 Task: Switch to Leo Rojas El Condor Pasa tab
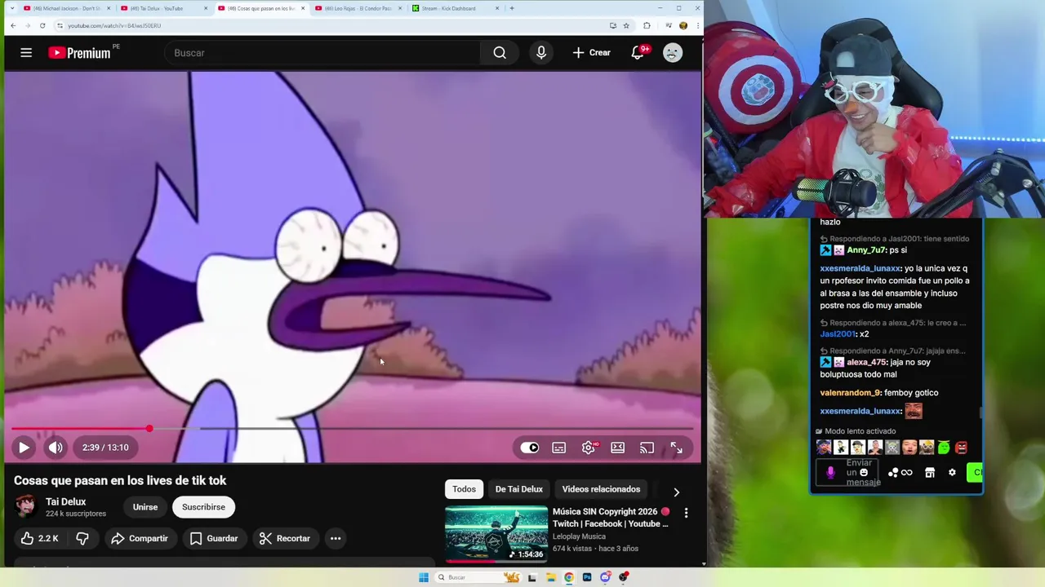(x=357, y=8)
